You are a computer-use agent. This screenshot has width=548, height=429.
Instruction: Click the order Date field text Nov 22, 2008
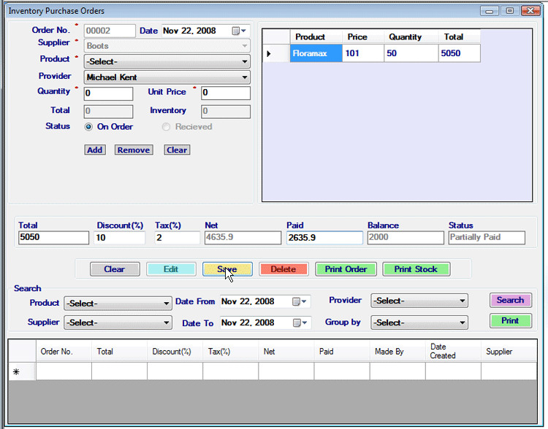click(189, 31)
